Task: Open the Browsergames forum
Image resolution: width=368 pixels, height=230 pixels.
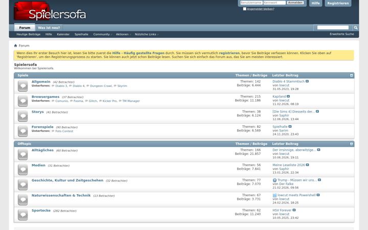Action: coord(45,97)
